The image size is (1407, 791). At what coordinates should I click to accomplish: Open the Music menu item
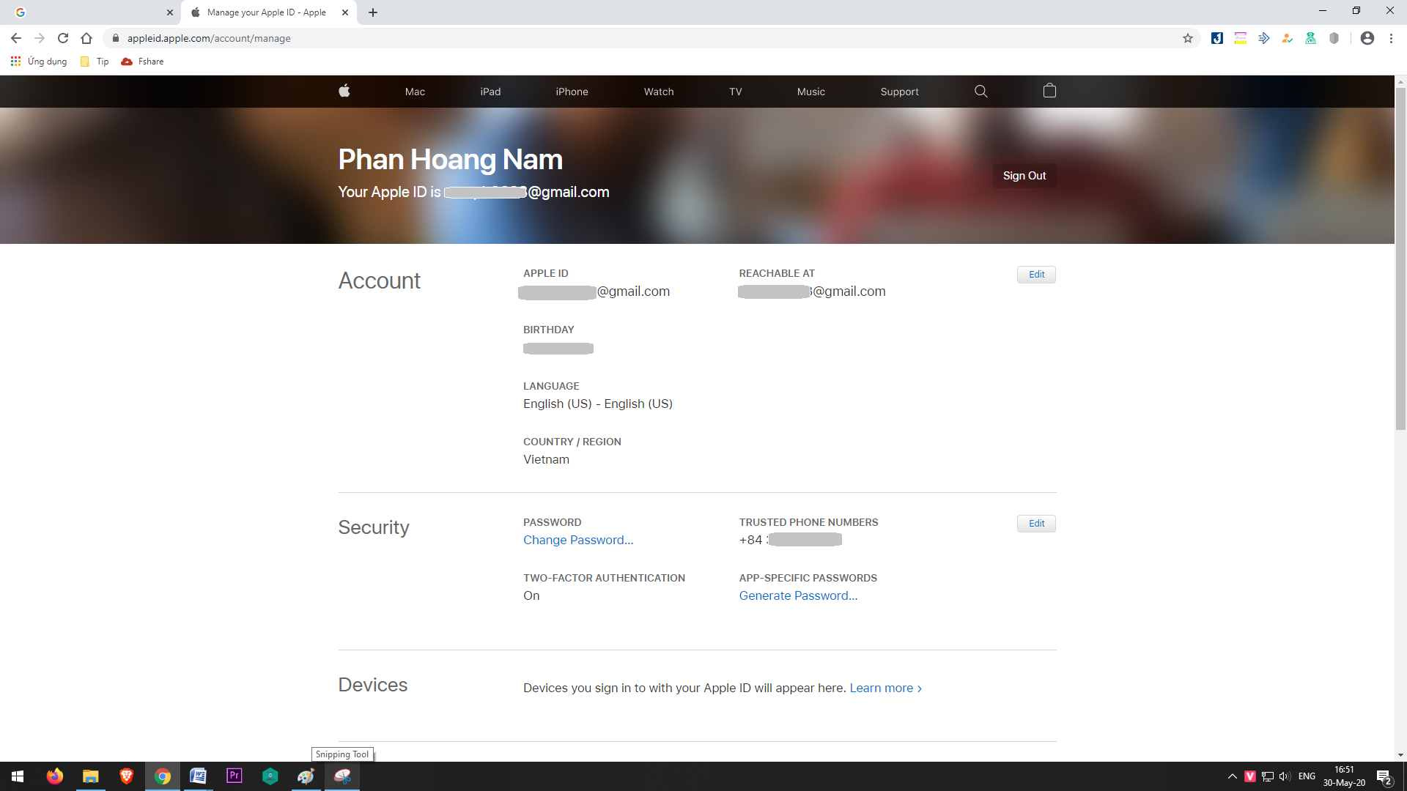pos(811,92)
